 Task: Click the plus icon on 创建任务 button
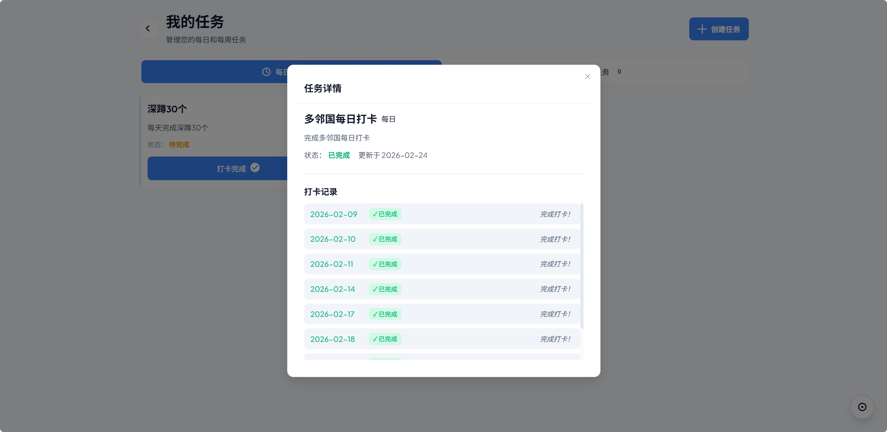(702, 29)
